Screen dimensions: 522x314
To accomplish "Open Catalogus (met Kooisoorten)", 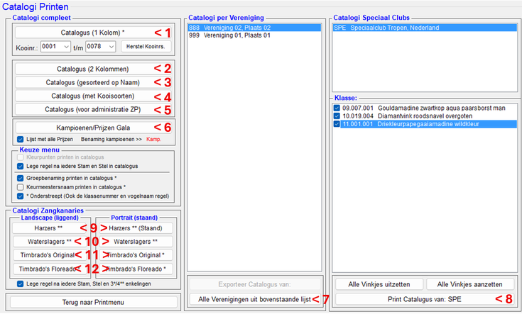I will (82, 96).
